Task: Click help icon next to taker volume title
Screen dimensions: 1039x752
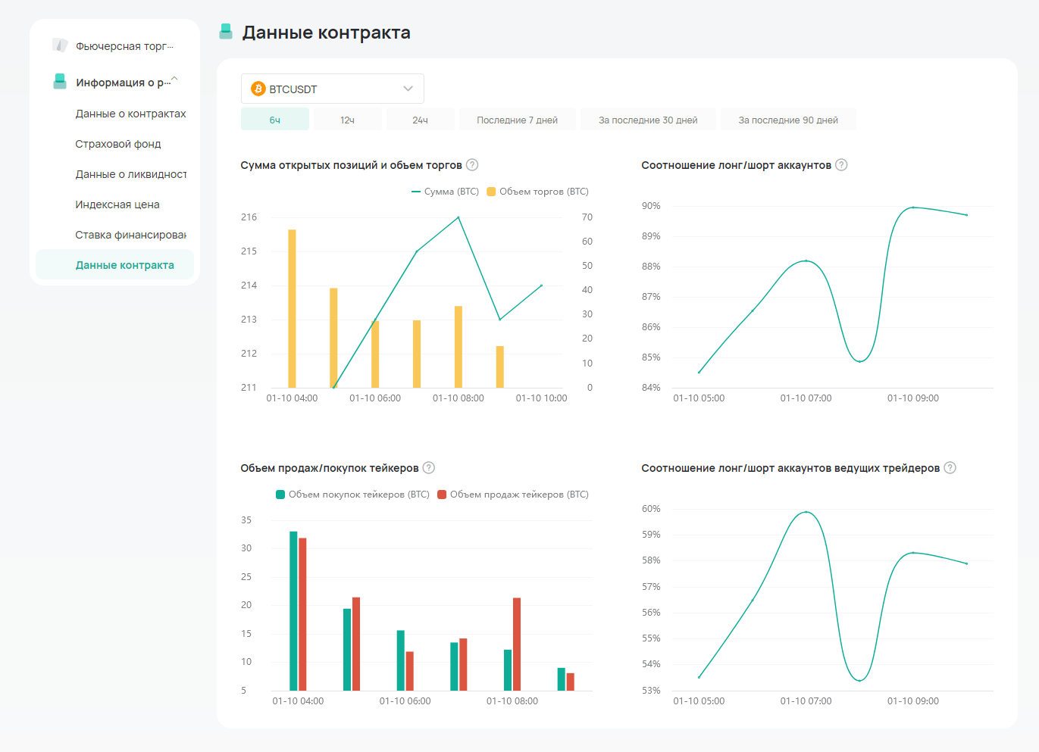Action: [x=429, y=468]
